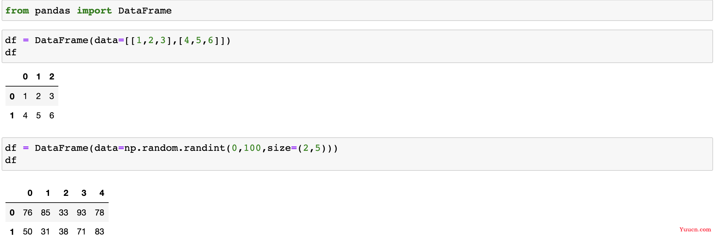Click cell value 78 in second table
The width and height of the screenshot is (715, 247).
[x=99, y=213]
